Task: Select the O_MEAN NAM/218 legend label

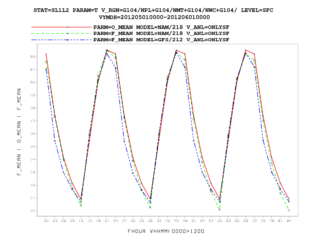Action: pyautogui.click(x=161, y=27)
